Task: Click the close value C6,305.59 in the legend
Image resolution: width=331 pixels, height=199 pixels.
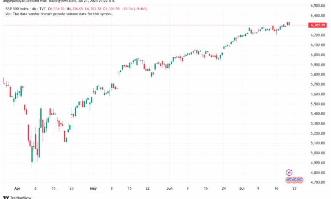Action: [111, 9]
